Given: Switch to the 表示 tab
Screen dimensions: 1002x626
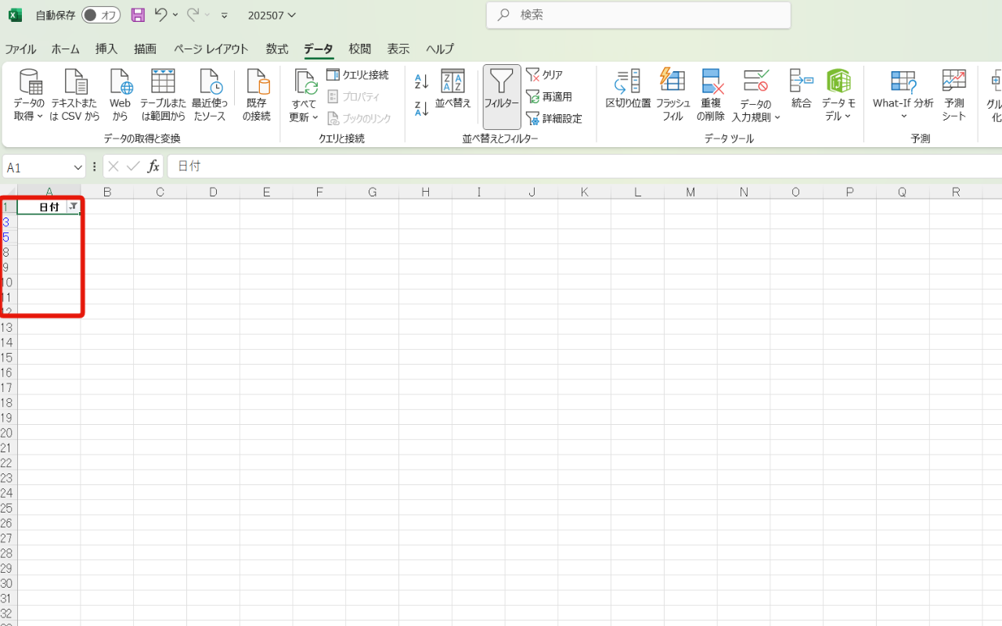Looking at the screenshot, I should pyautogui.click(x=398, y=49).
